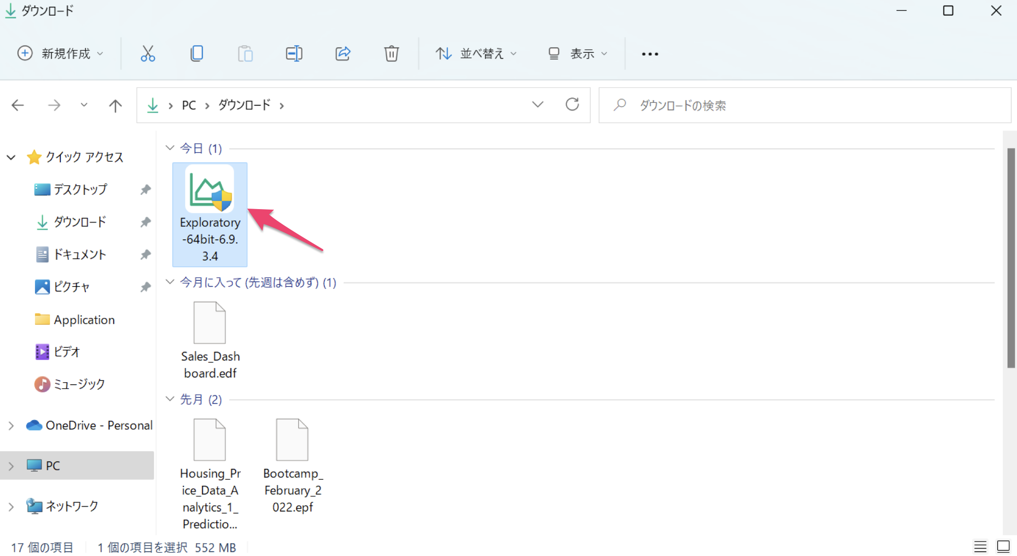1017x556 pixels.
Task: Click the Paste clipboard icon
Action: tap(245, 54)
